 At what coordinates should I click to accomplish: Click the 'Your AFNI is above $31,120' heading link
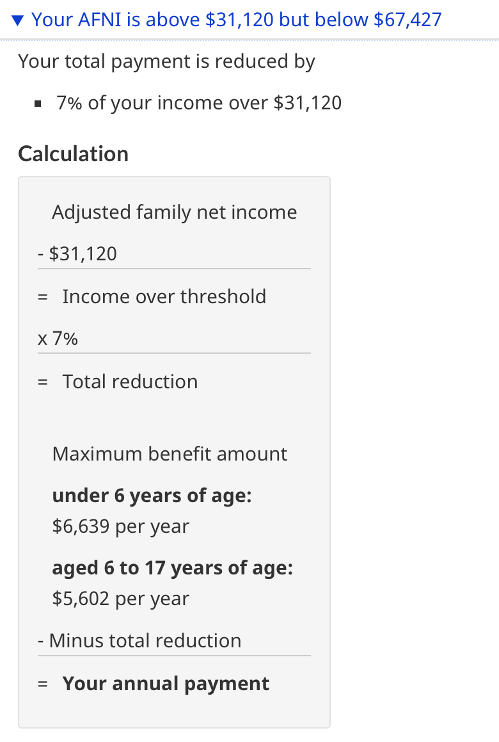pyautogui.click(x=236, y=20)
